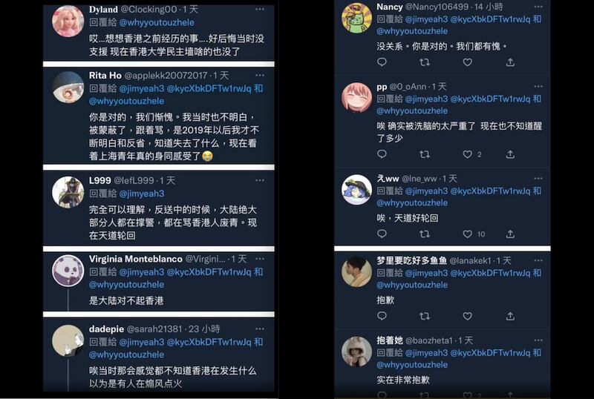Open @whyyoutouzhele link in Dyland's reply
This screenshot has height=399, width=594.
(x=157, y=23)
